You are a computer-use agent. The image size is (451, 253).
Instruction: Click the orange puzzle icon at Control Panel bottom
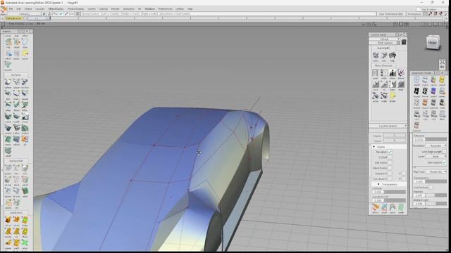tap(376, 208)
